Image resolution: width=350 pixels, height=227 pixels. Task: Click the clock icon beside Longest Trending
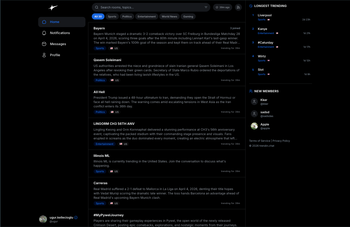[x=251, y=6]
